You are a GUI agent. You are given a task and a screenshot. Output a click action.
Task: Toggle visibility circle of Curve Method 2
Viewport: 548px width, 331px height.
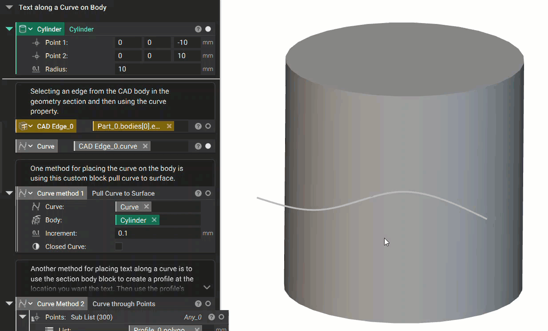tap(208, 303)
